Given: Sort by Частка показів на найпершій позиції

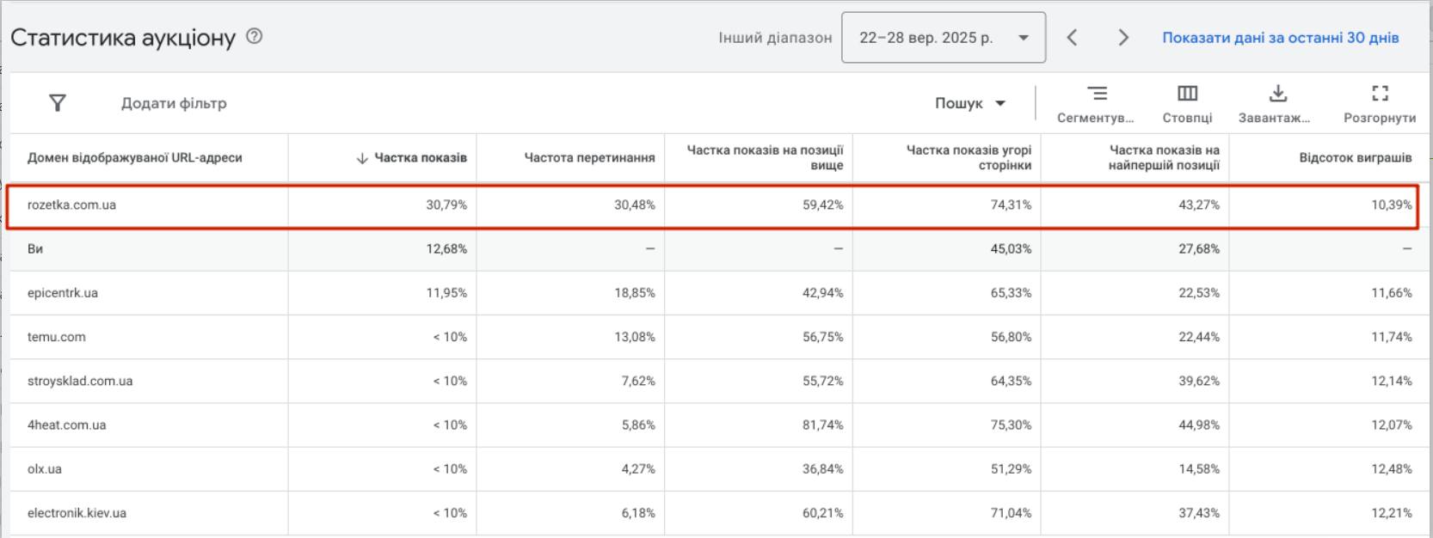Looking at the screenshot, I should click(x=1164, y=157).
